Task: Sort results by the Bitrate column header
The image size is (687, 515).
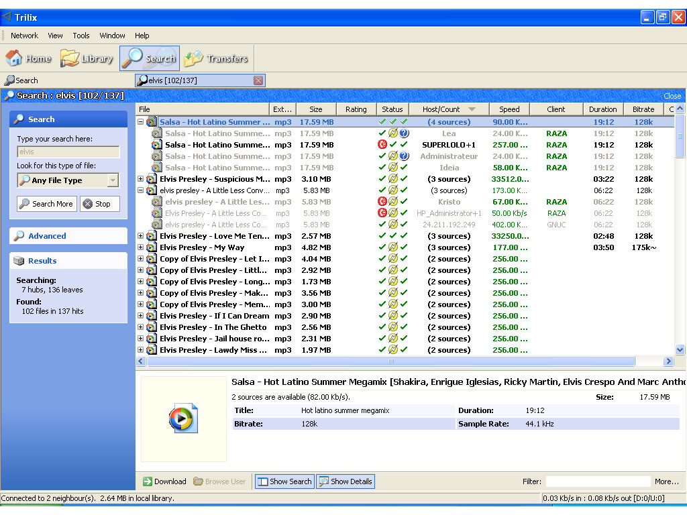Action: (x=643, y=109)
